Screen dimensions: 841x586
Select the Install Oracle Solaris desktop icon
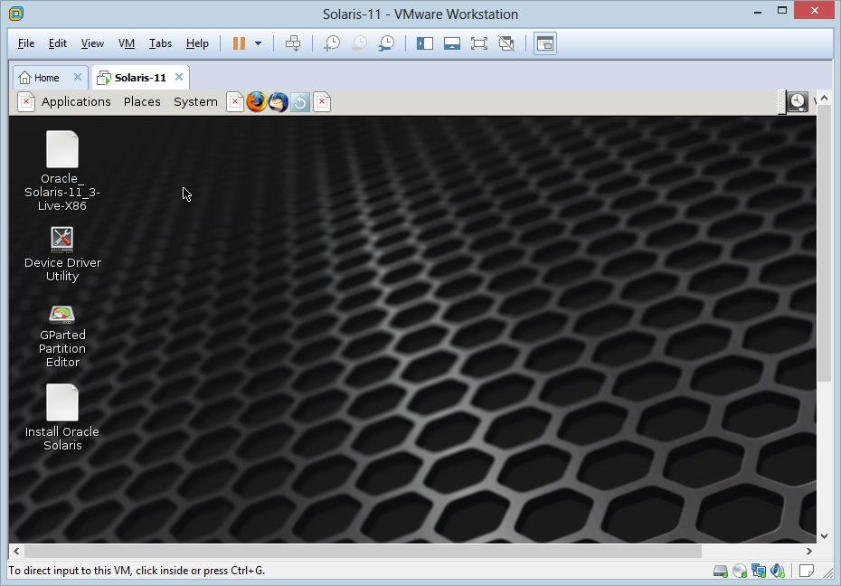tap(62, 418)
